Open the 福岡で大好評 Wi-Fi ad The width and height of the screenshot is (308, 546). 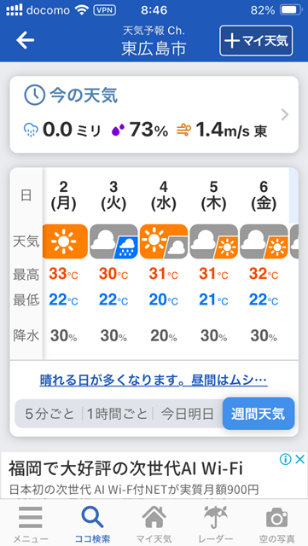coord(154,475)
